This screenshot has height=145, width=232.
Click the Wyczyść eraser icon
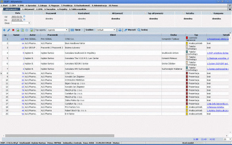coord(126,30)
